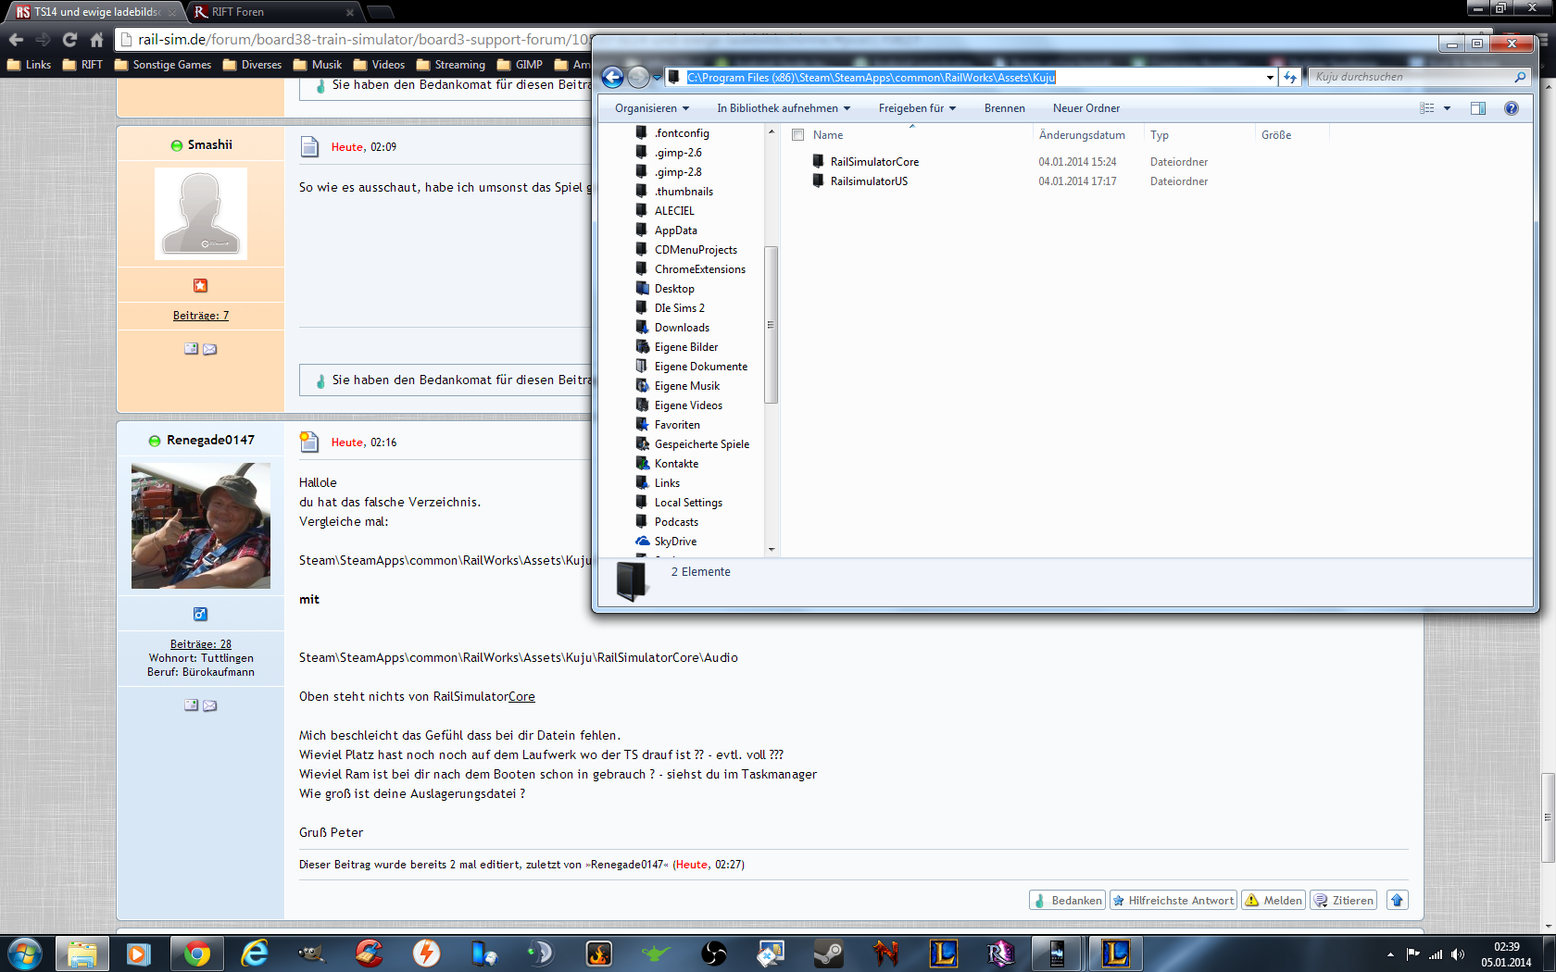Select the Desktop folder in the navigation pane
The width and height of the screenshot is (1556, 972).
pos(673,289)
